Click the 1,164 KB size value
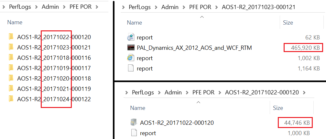The width and height of the screenshot is (326, 139). coord(309,69)
